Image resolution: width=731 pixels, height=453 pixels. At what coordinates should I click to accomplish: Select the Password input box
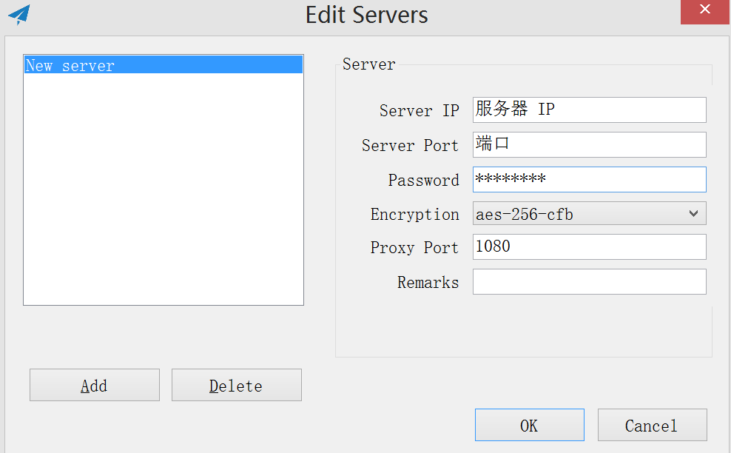(589, 179)
